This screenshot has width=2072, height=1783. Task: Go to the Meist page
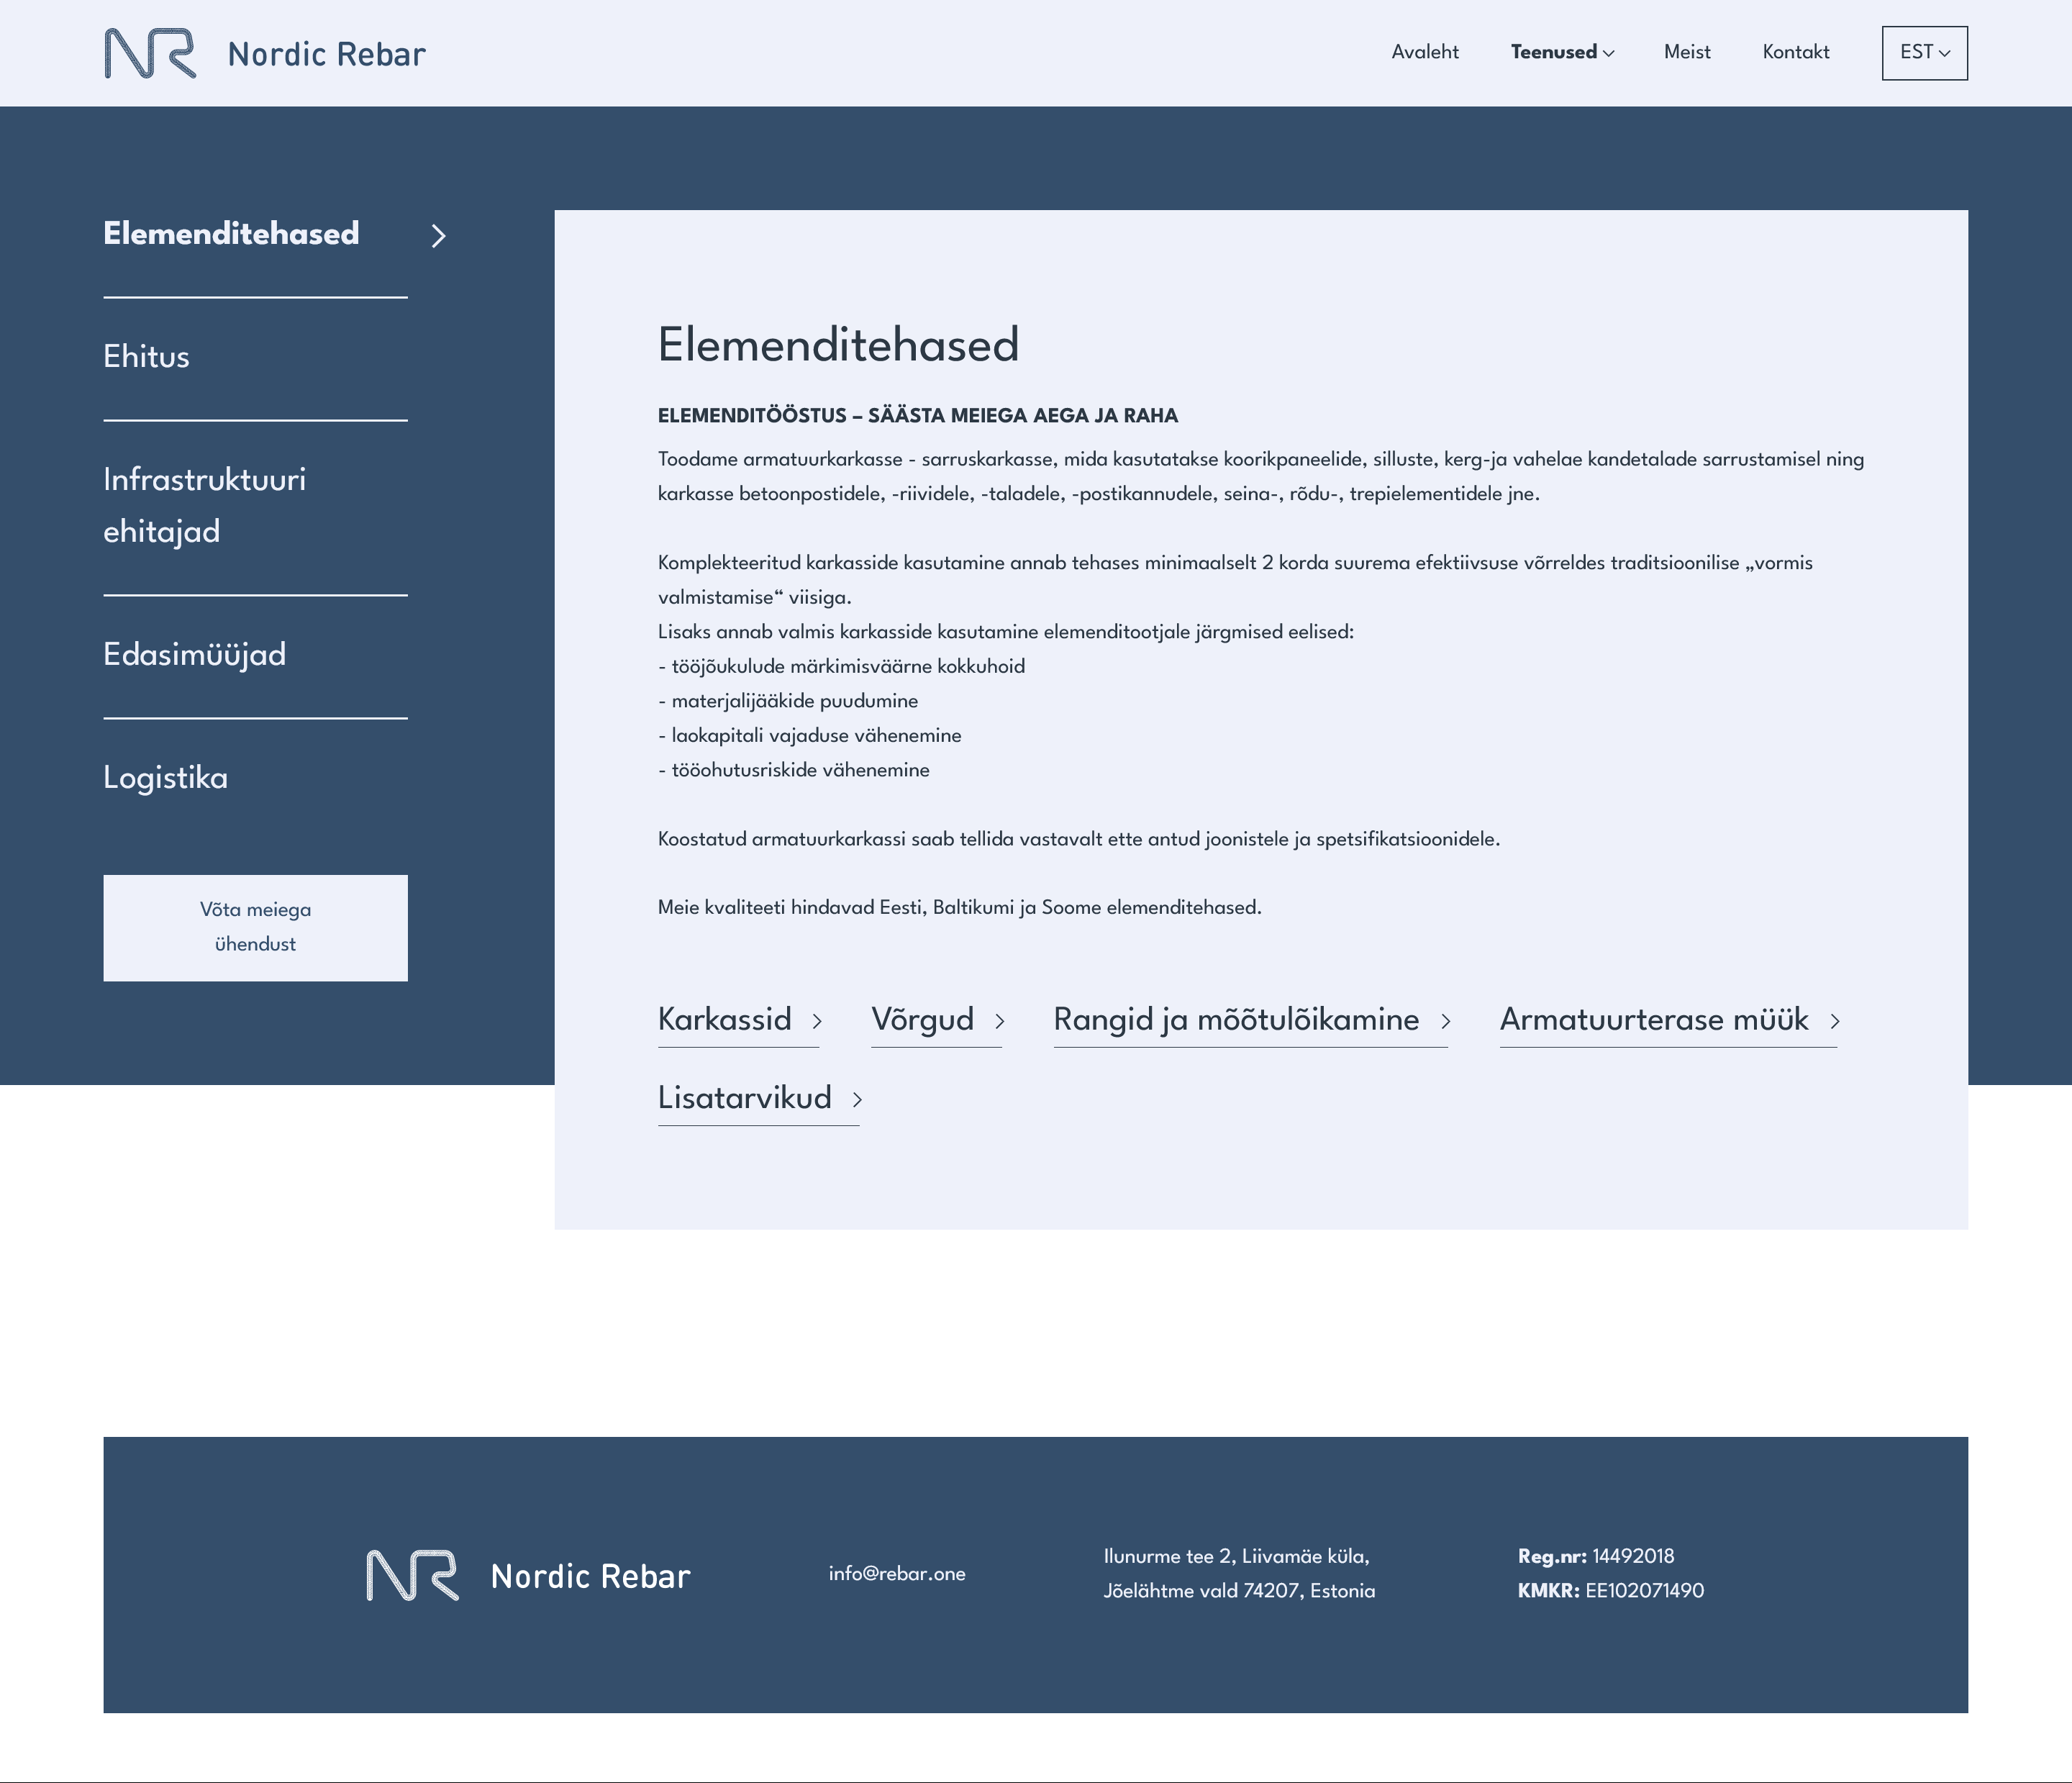pos(1687,52)
